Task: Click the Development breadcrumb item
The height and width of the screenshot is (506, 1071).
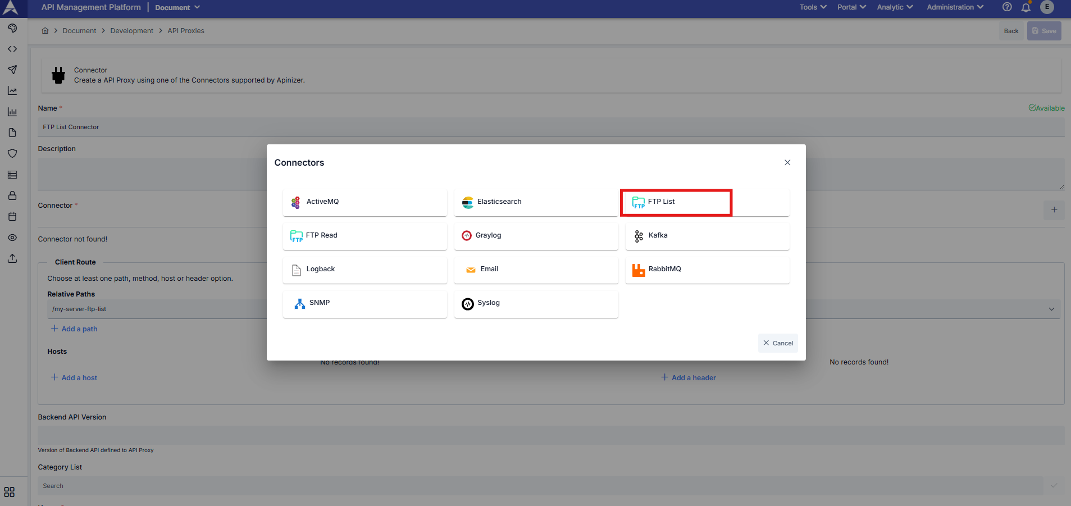Action: coord(132,30)
